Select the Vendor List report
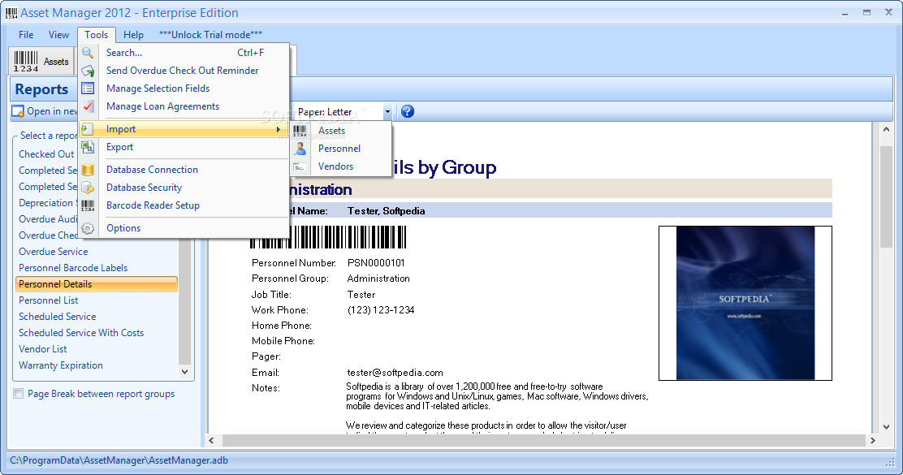Image resolution: width=903 pixels, height=475 pixels. click(42, 349)
